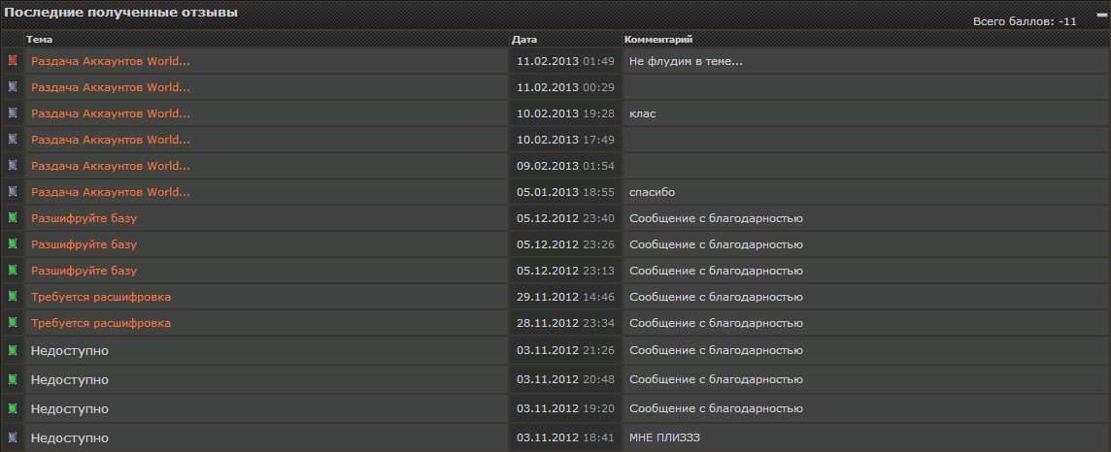
Task: Click red negative reputation icon in first row
Action: tap(13, 60)
